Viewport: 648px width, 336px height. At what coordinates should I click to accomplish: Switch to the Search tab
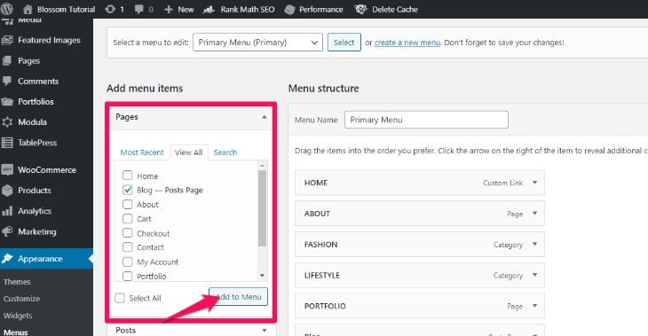(x=225, y=152)
